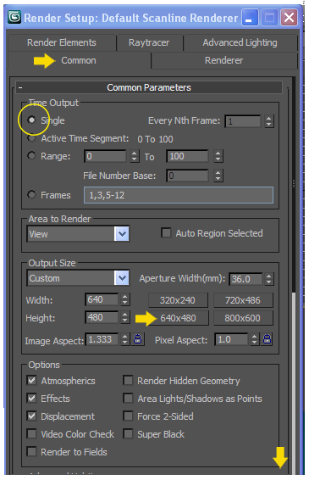This screenshot has height=480, width=309.
Task: Adjust Every Nth Frame spinner
Action: (x=268, y=121)
